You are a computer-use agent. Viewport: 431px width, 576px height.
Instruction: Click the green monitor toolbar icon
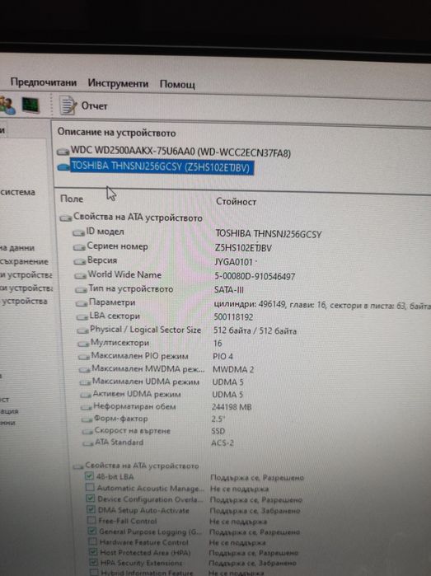[30, 105]
